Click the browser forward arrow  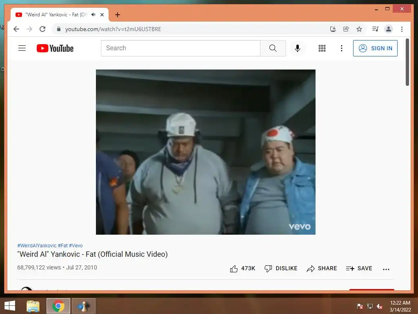click(29, 29)
